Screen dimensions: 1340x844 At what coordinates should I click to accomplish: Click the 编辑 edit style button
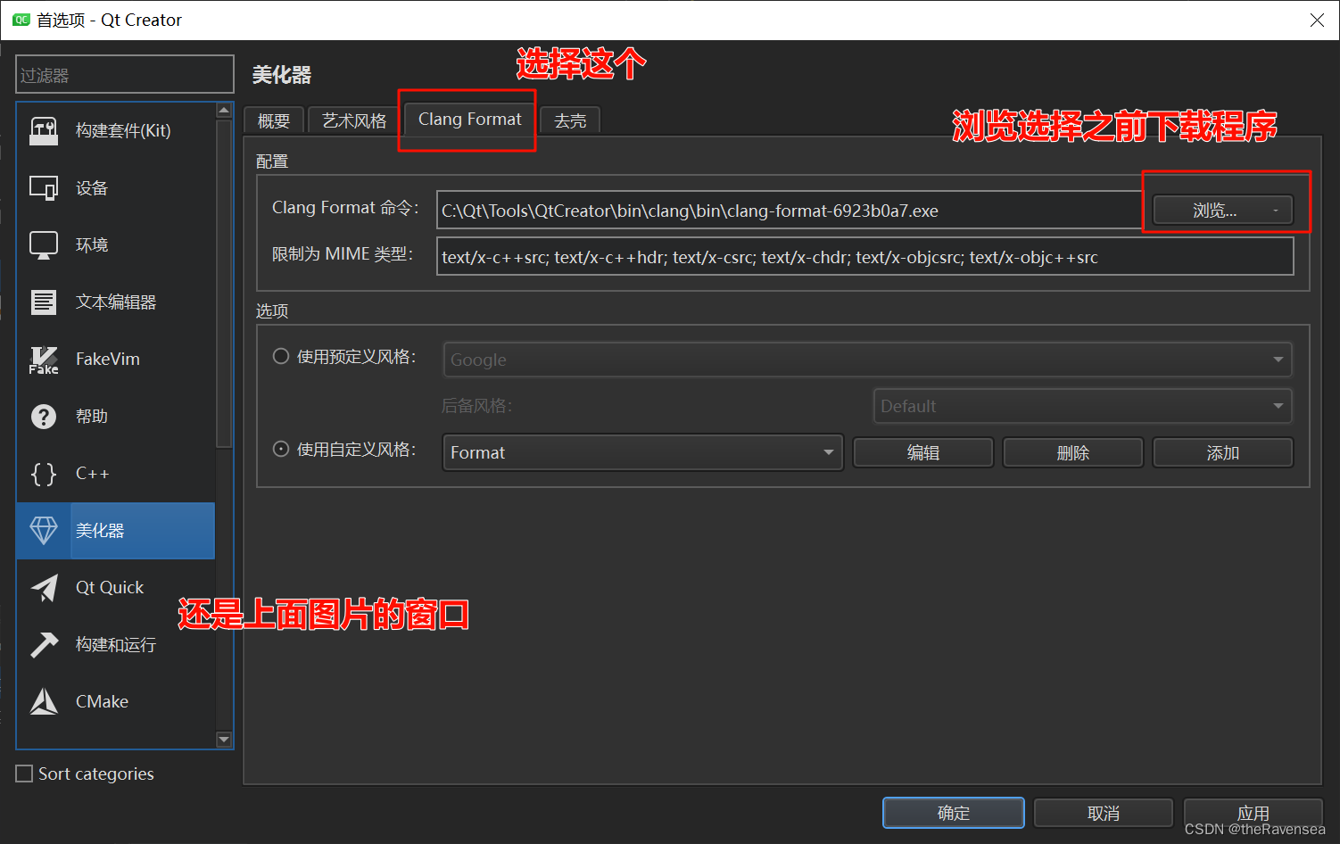923,452
